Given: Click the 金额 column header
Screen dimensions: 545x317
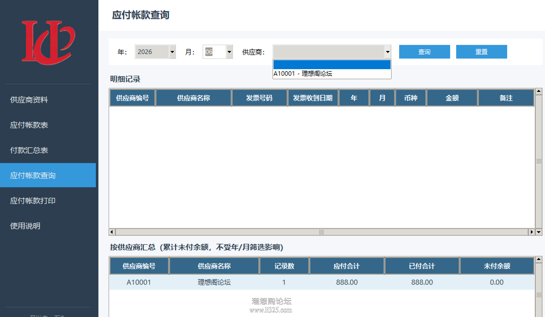Looking at the screenshot, I should (452, 98).
